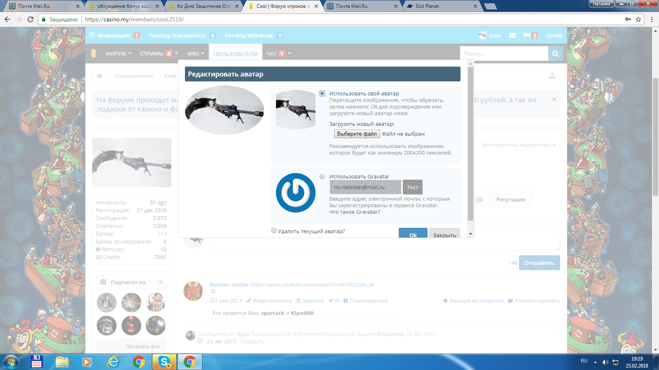Screen dimensions: 659x370
Task: Click Russian soldier's avatar image
Action: [x=193, y=291]
